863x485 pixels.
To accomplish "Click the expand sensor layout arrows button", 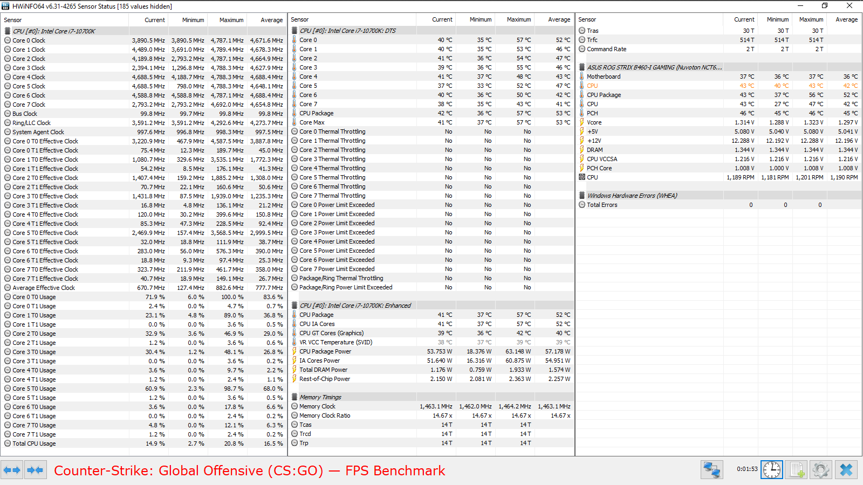I will 12,470.
